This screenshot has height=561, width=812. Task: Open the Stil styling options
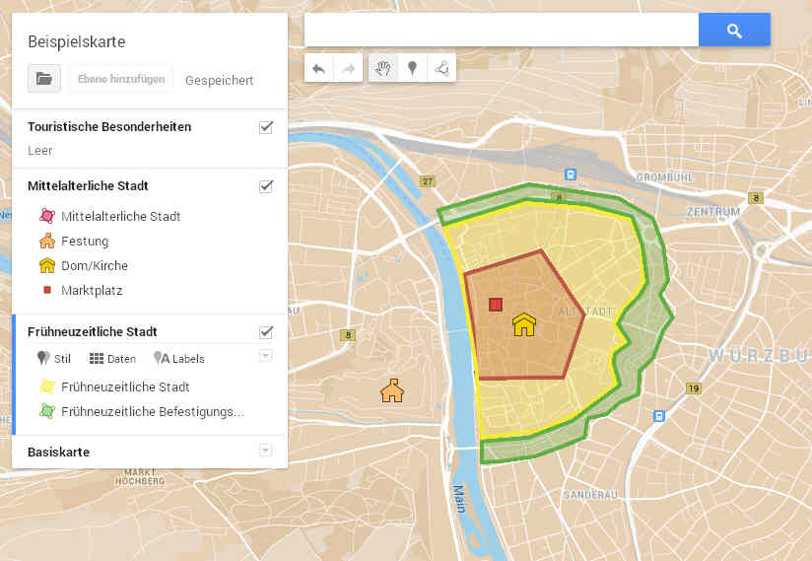pos(54,359)
